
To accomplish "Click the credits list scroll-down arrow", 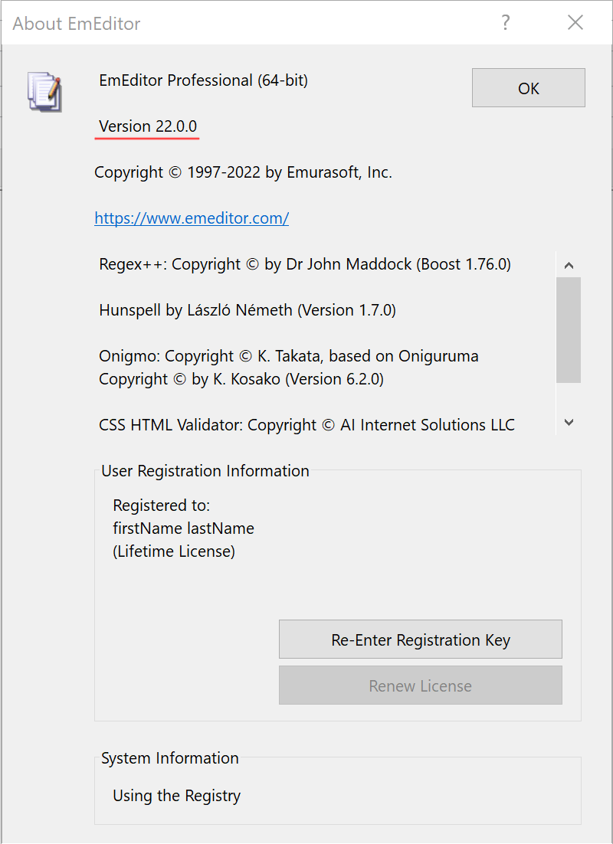I will coord(569,423).
